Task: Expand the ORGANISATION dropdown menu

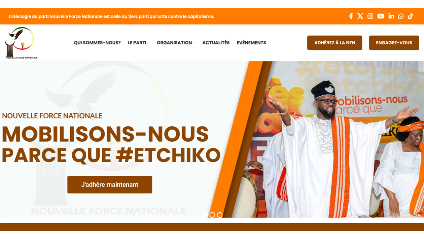Action: click(x=176, y=43)
